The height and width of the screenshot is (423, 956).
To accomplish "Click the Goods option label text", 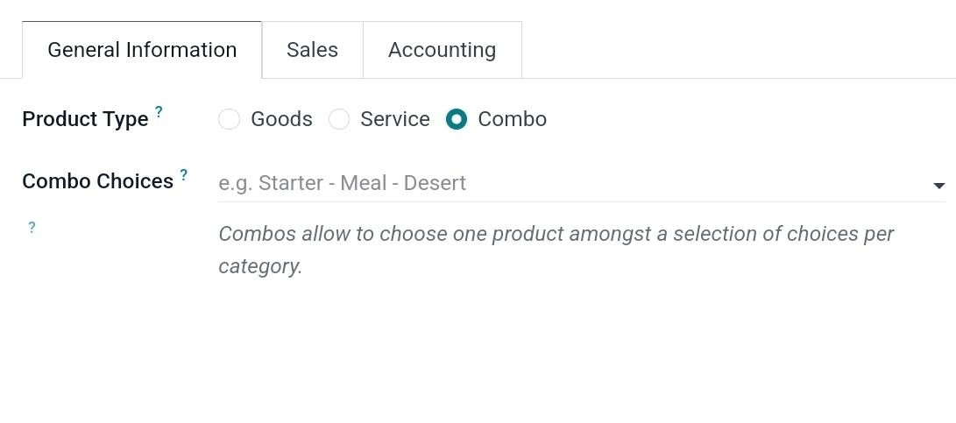I will coord(281,119).
